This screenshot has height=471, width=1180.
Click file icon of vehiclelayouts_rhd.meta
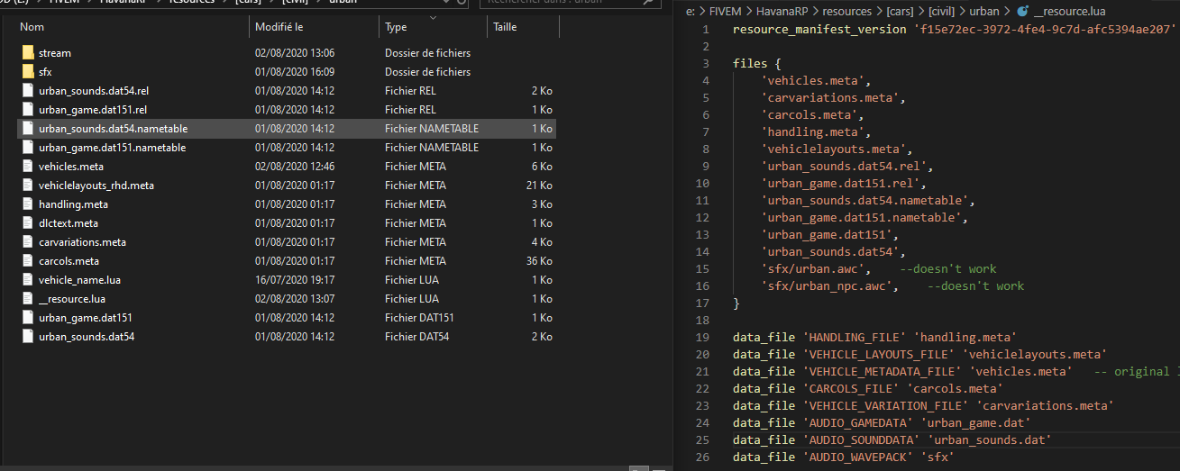[27, 186]
